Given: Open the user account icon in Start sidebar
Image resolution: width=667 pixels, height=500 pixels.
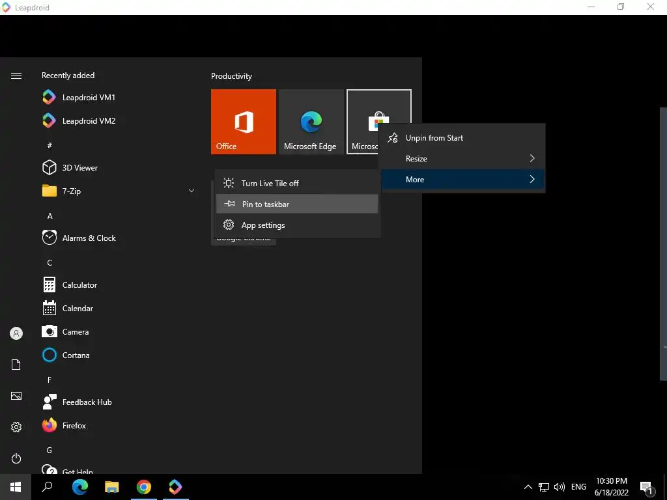Looking at the screenshot, I should [x=16, y=333].
